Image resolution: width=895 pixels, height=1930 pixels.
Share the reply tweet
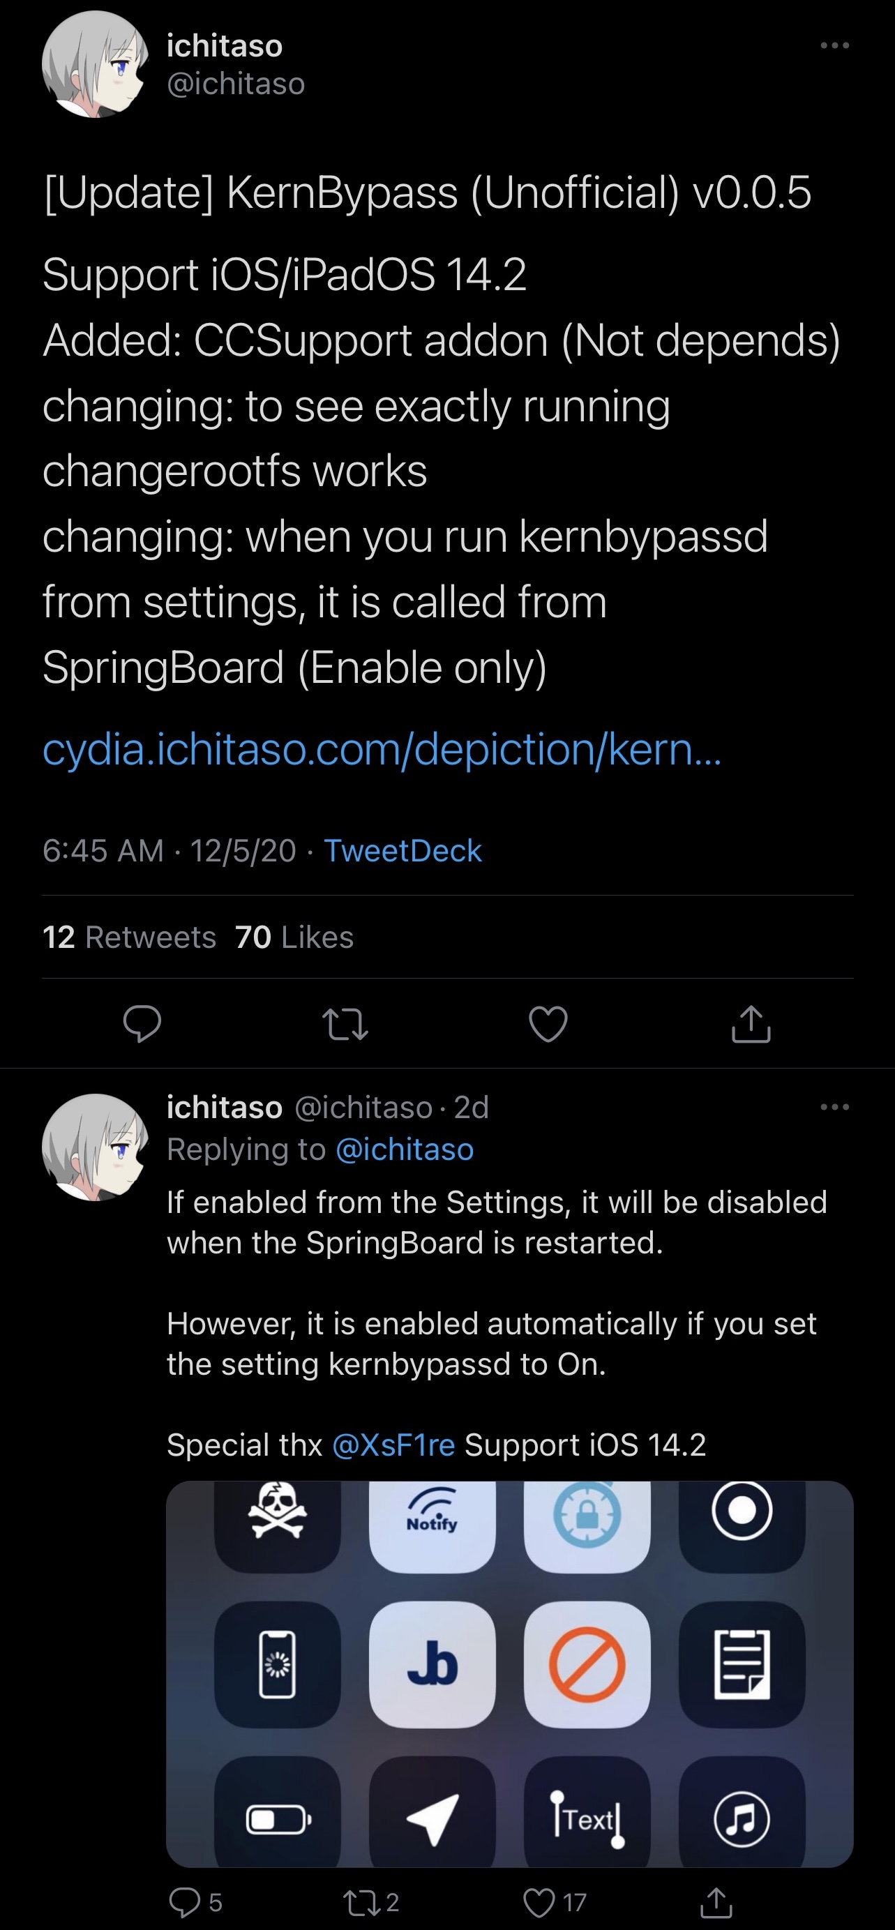pos(716,1901)
